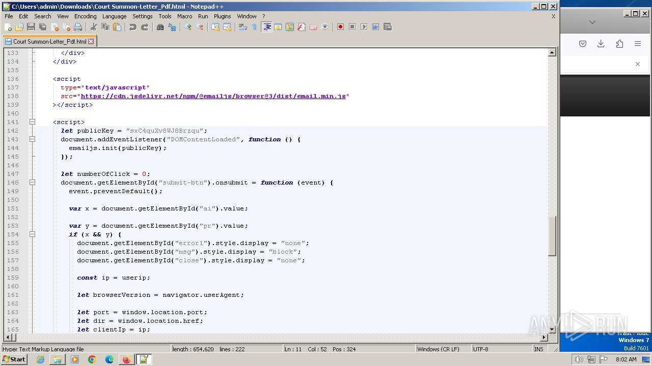Viewport: 652px width, 366px height.
Task: Click the Copy toolbar icon
Action: (105, 27)
